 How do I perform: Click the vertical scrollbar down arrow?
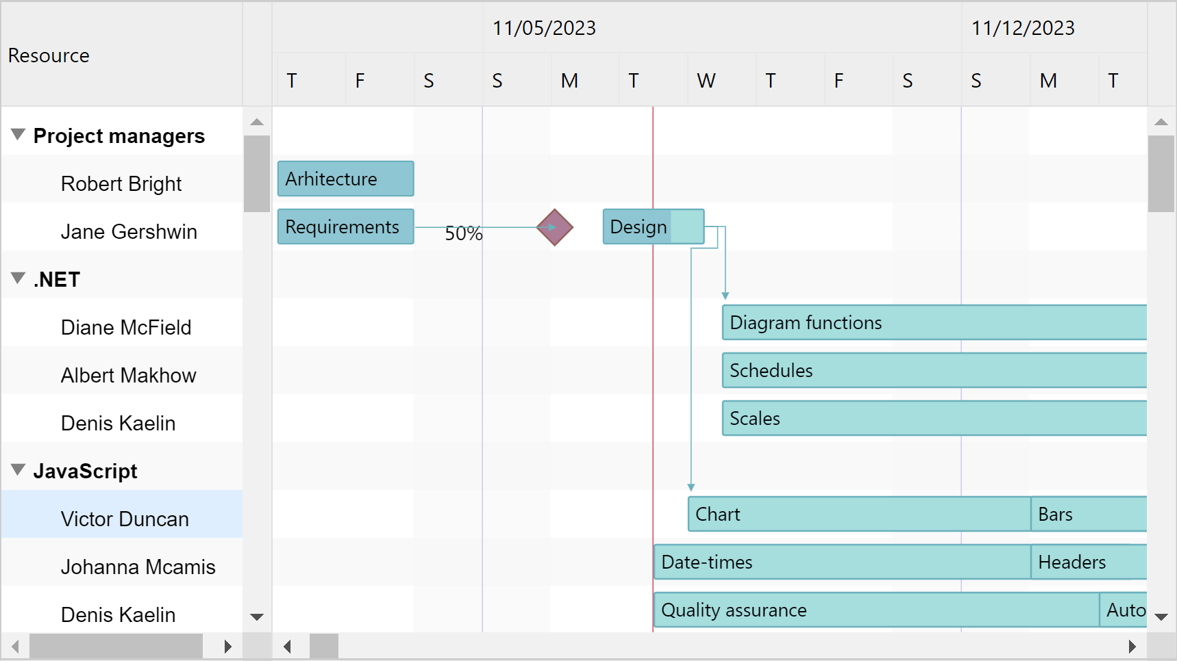(1161, 617)
